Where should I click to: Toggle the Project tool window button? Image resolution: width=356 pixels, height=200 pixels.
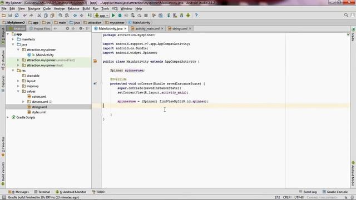3,36
